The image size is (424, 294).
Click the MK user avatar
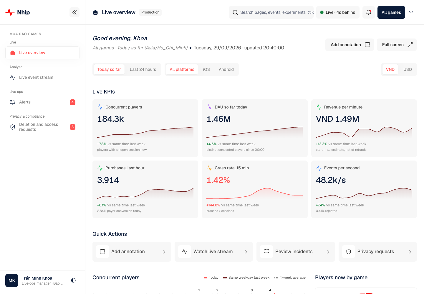[12, 280]
